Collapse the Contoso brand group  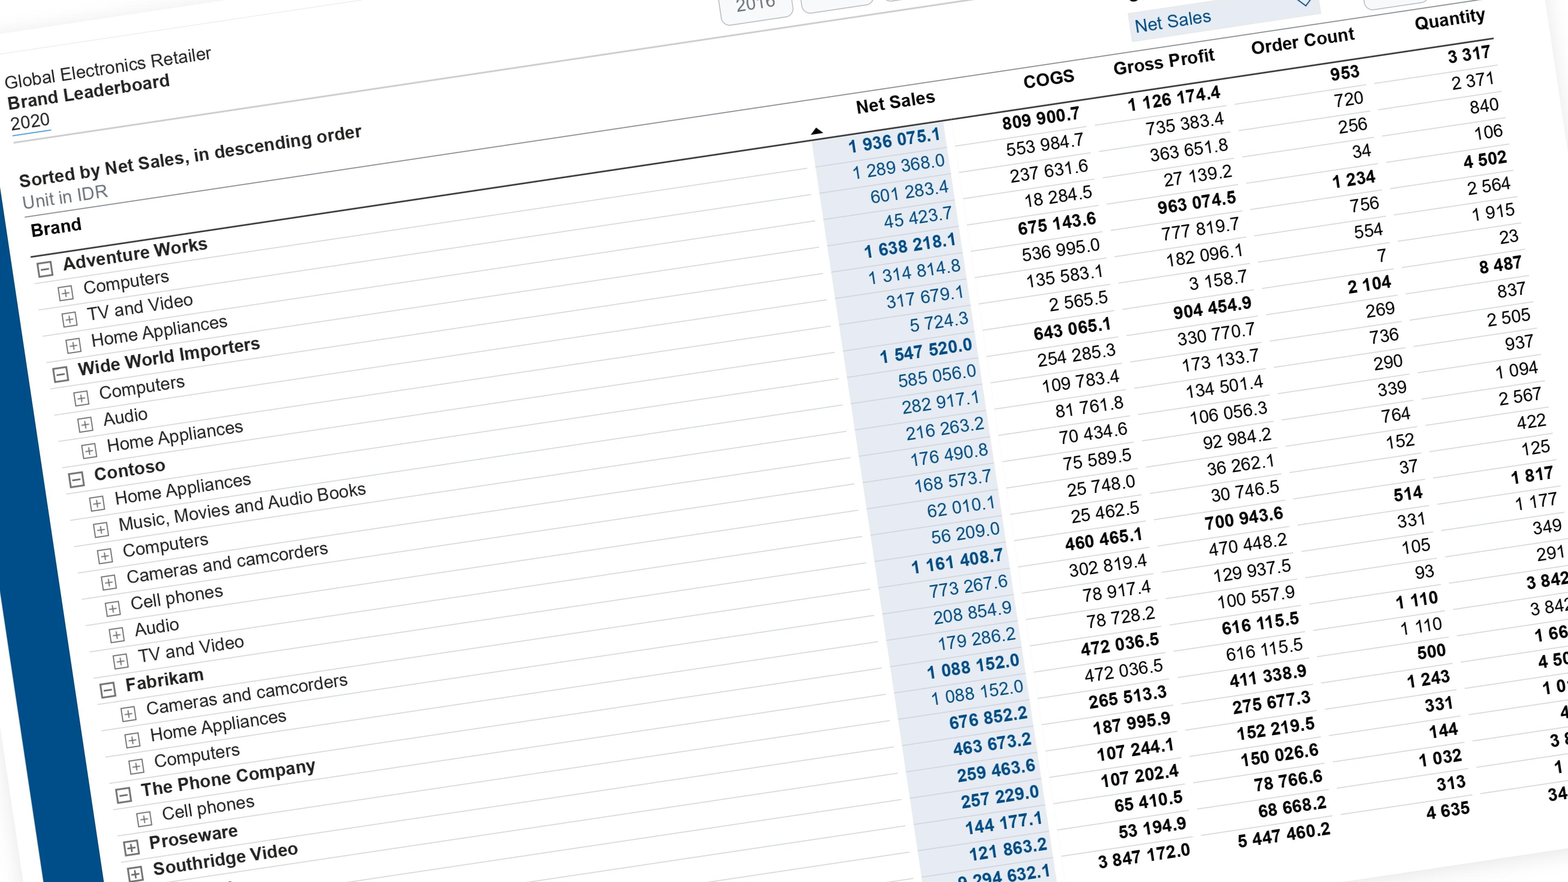point(76,480)
